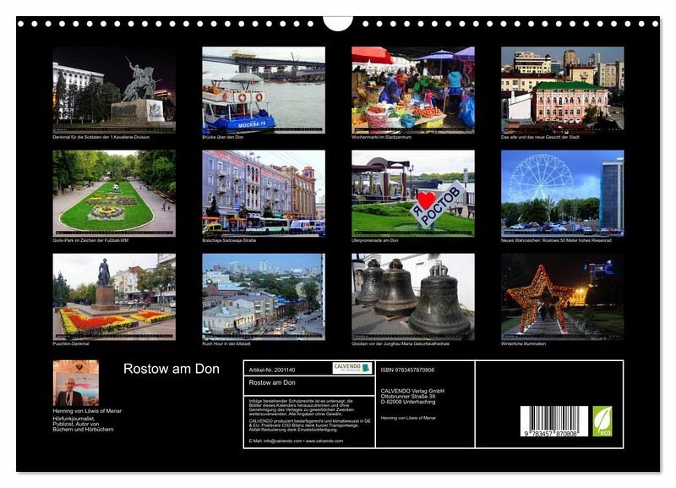
Task: Click author name under the portrait
Action: 87,411
